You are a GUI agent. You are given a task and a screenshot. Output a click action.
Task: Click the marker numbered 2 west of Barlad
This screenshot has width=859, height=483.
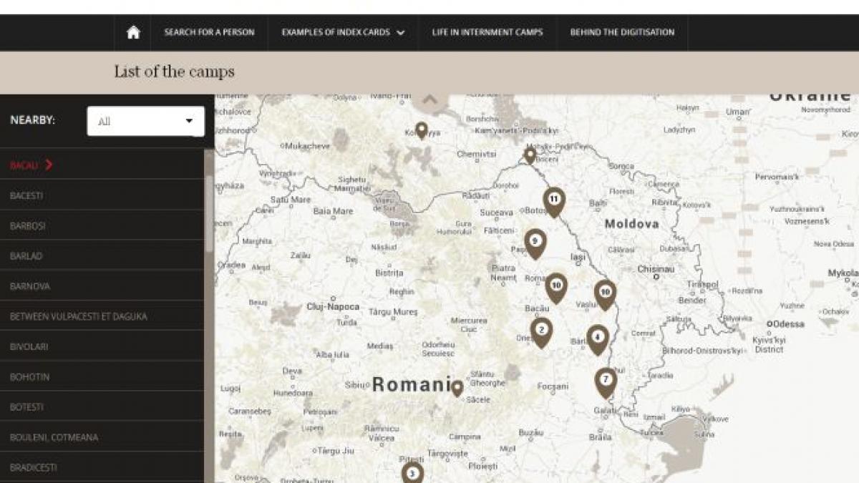coord(541,330)
